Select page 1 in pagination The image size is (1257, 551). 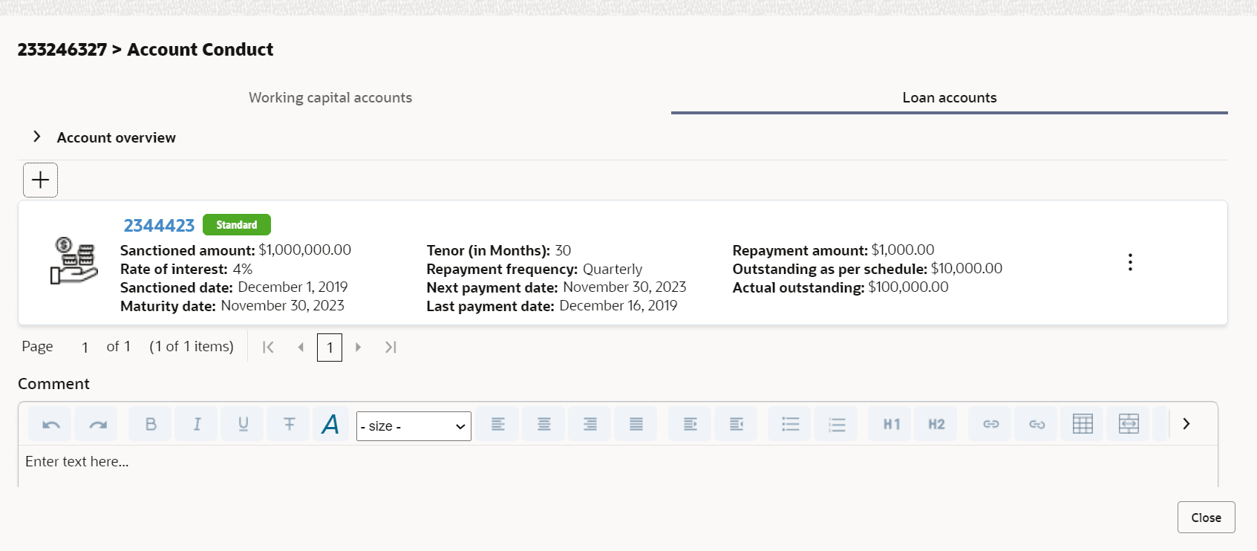coord(330,348)
